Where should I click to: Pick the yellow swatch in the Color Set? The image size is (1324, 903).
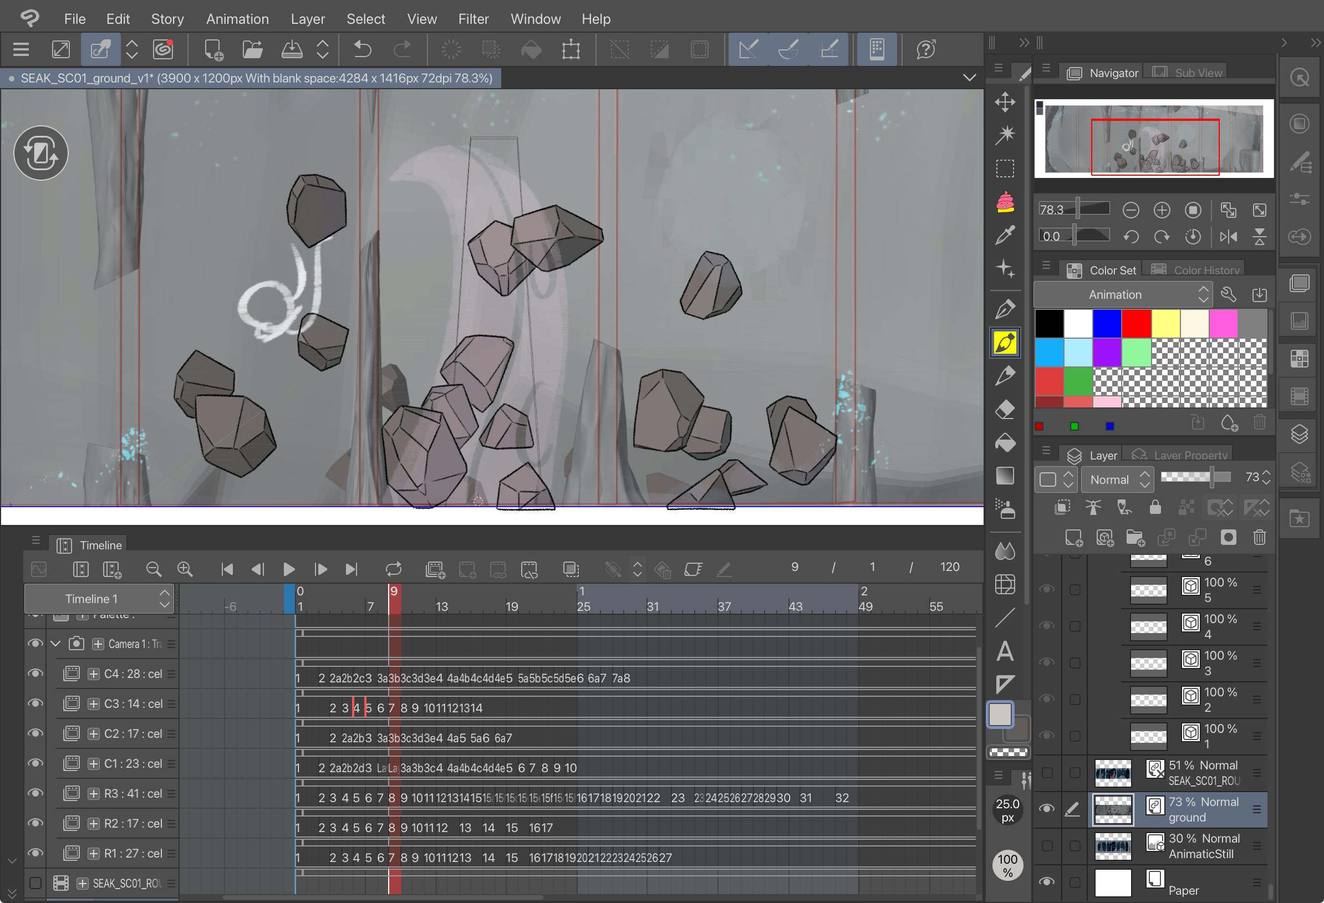tap(1165, 324)
